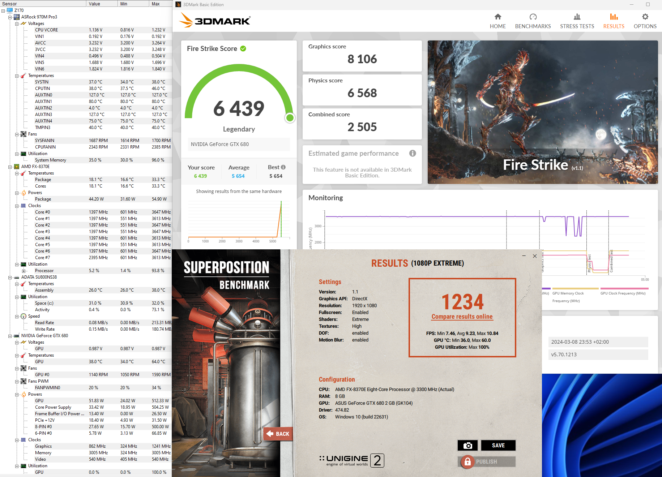Click the Graphics score card
This screenshot has width=662, height=477.
(362, 56)
